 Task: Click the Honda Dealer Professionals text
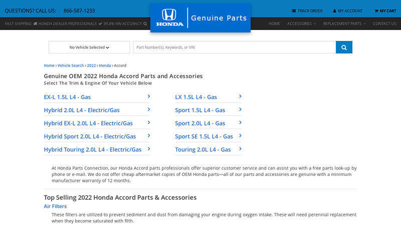coord(68,23)
